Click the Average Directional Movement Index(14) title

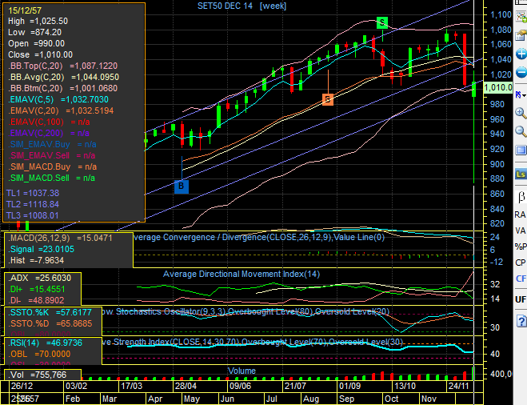point(242,275)
